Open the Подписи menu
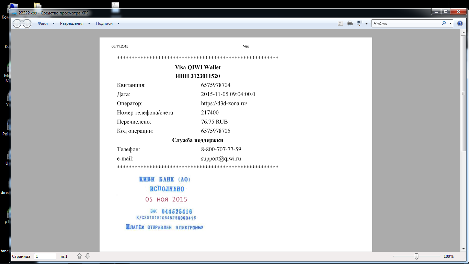Viewport: 469px width, 264px height. 104,23
